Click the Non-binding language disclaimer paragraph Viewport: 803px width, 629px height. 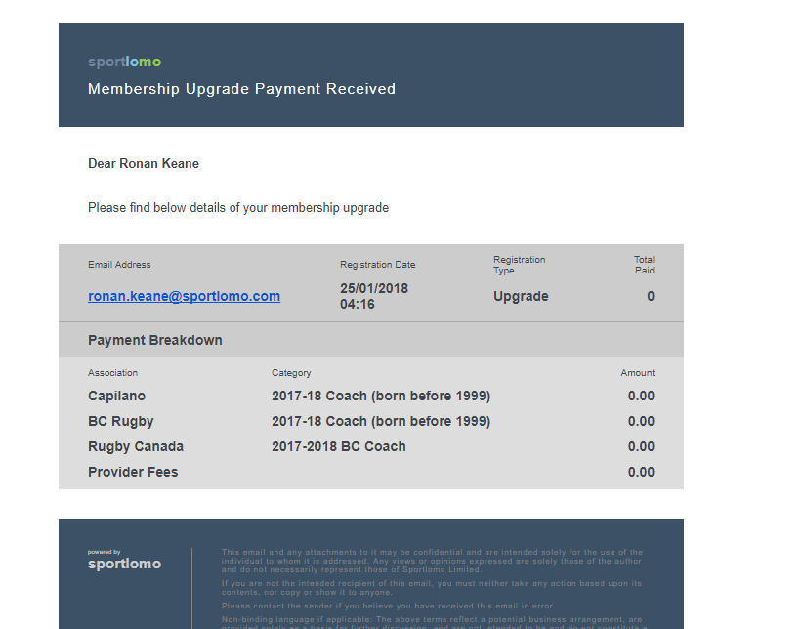coord(435,622)
